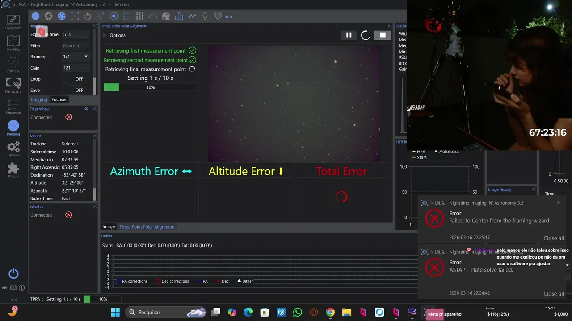Toggle the Loop switch
Image resolution: width=572 pixels, height=321 pixels.
(x=73, y=79)
